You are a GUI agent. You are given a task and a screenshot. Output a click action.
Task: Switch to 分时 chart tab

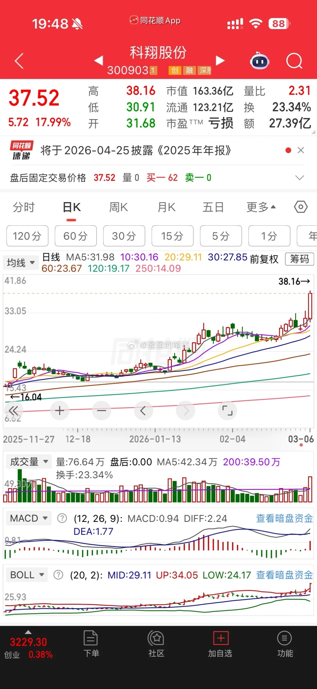pos(24,207)
